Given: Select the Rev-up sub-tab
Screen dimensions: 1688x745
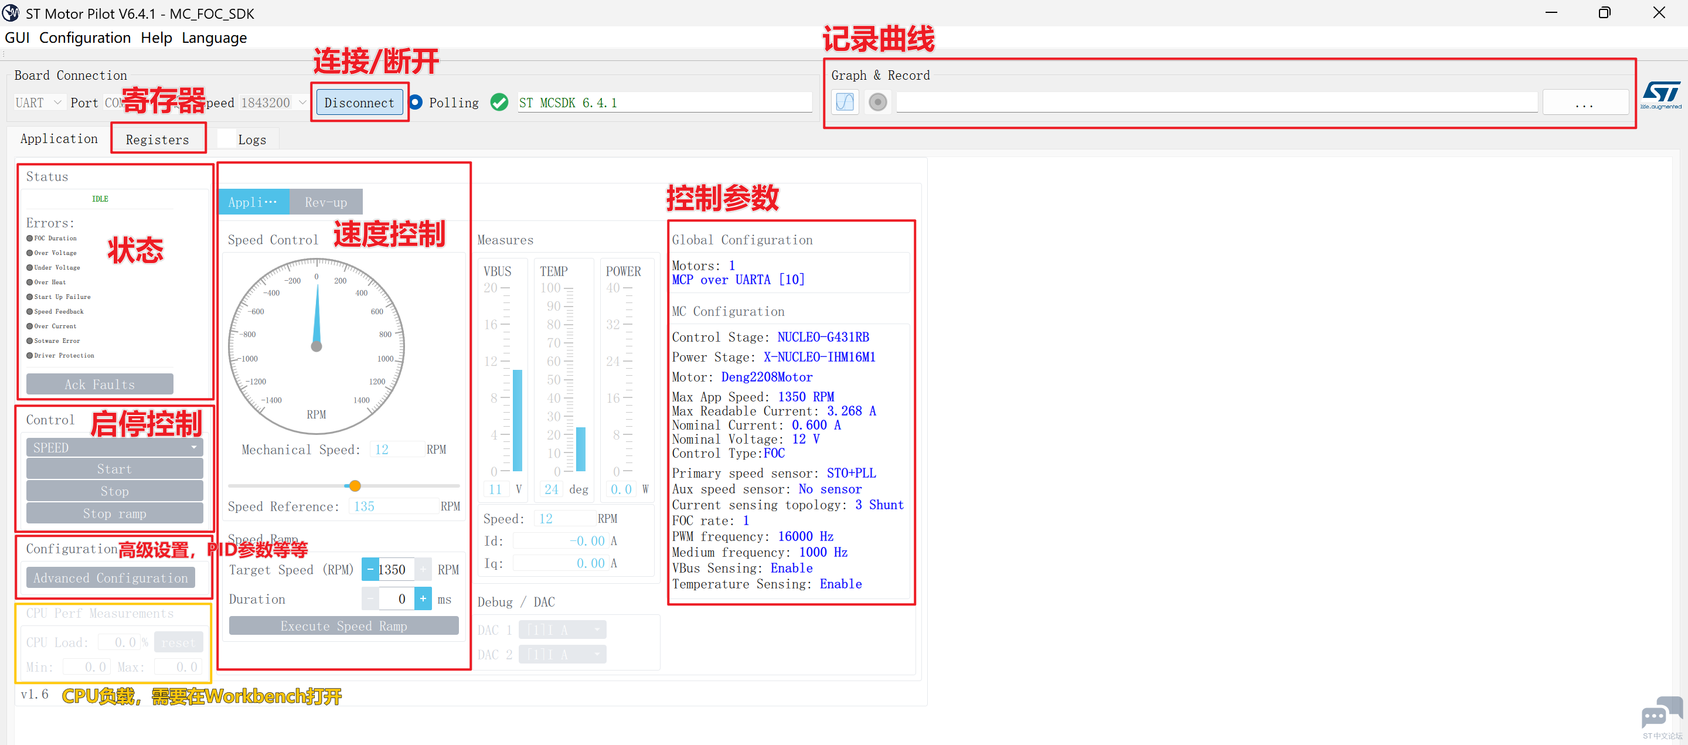Looking at the screenshot, I should (x=326, y=202).
